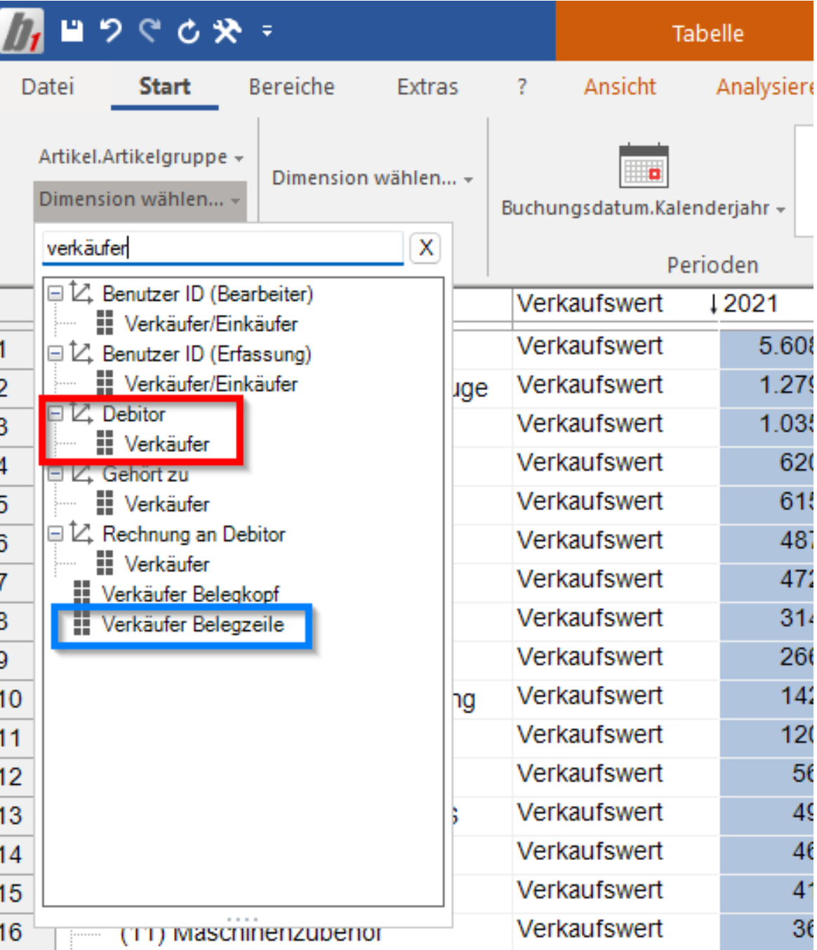817x950 pixels.
Task: Choose the Verkäufer Belegkopf dimension
Action: 191,594
